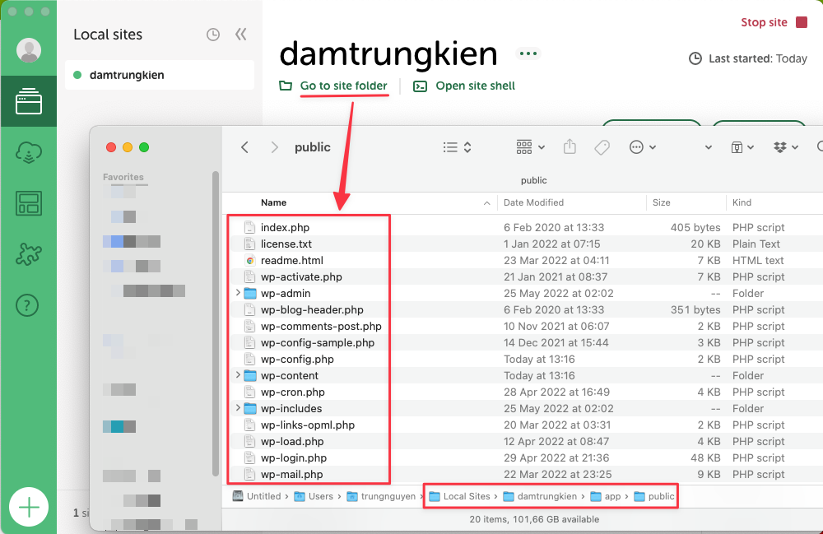The image size is (823, 534).
Task: Open the Connect cloud icon in sidebar
Action: tap(28, 153)
